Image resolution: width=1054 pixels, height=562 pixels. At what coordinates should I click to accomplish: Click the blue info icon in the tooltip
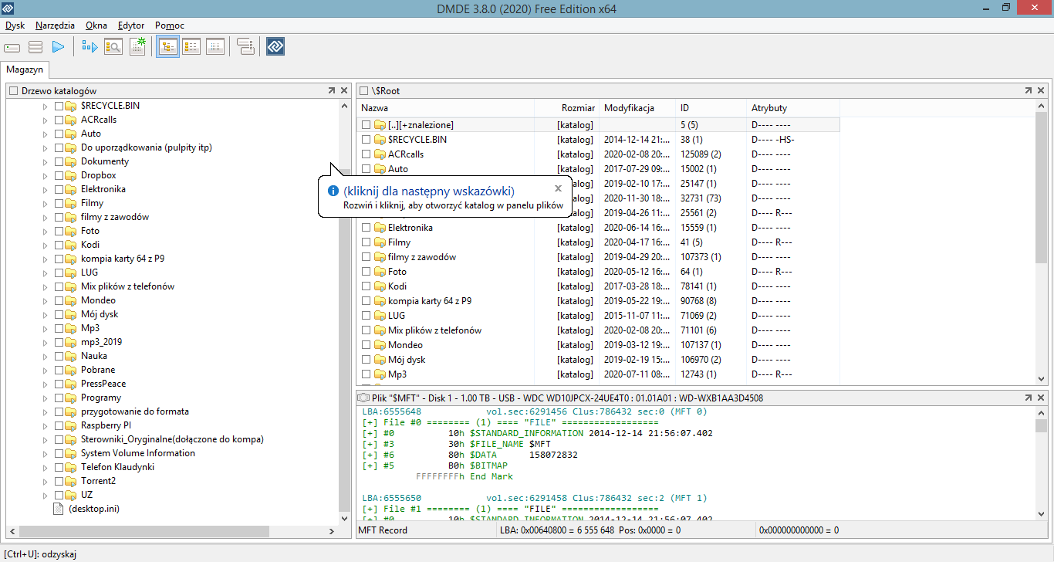(333, 191)
